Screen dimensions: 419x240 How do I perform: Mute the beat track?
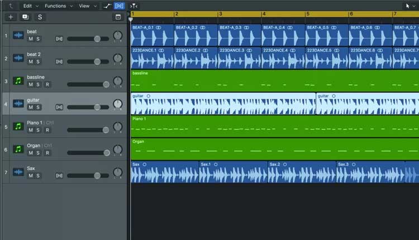(31, 39)
